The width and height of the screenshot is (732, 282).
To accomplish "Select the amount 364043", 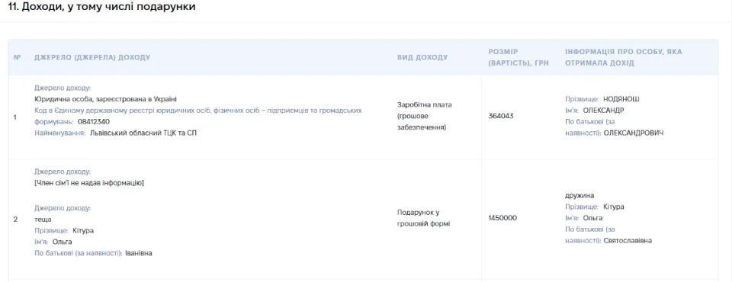I will point(501,116).
